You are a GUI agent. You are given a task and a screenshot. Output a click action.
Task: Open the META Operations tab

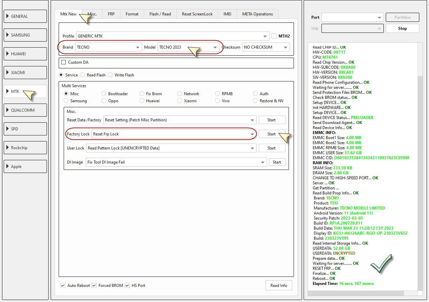tap(257, 14)
